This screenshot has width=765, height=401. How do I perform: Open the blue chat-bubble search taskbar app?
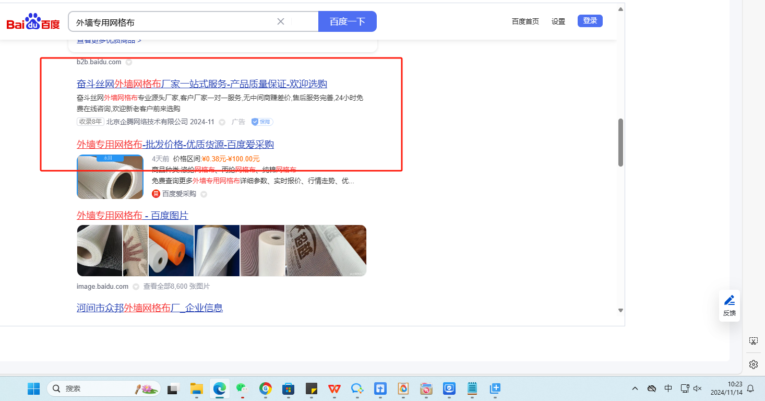[357, 388]
